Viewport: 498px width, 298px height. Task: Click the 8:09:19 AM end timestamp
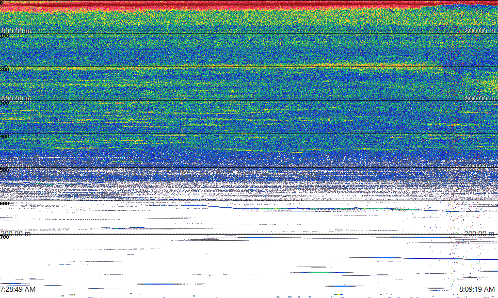click(477, 289)
